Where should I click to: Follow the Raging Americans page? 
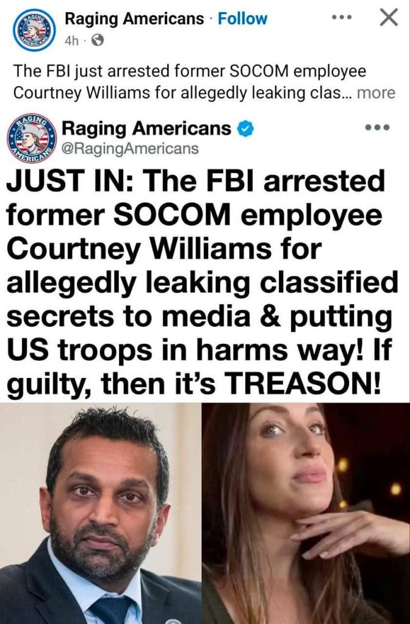coord(242,19)
